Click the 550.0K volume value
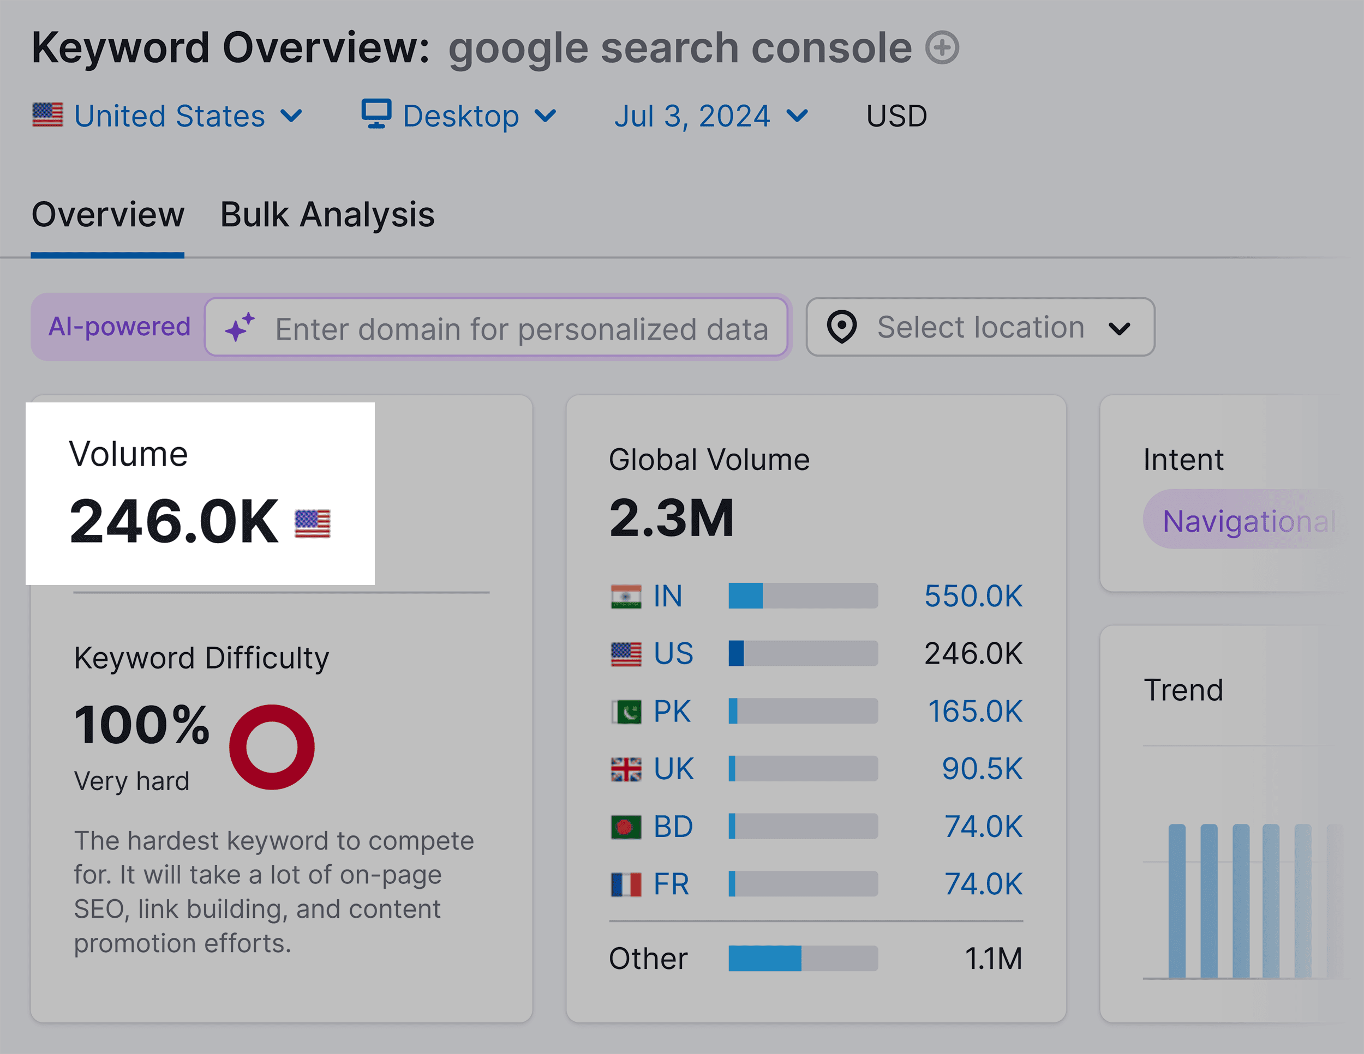This screenshot has width=1364, height=1054. (x=974, y=596)
